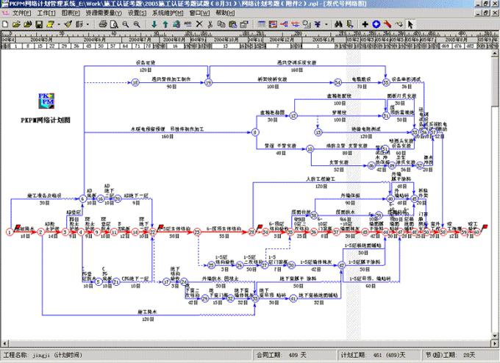
Task: Click the green down arrow icon
Action: coord(154,24)
